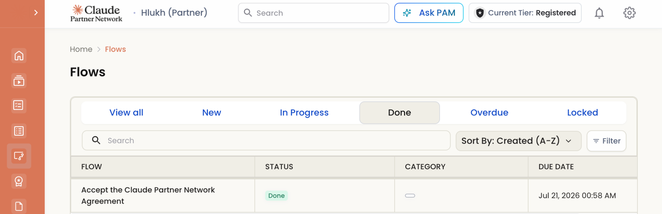The width and height of the screenshot is (662, 214).
Task: Open the Home icon in sidebar
Action: tap(19, 55)
